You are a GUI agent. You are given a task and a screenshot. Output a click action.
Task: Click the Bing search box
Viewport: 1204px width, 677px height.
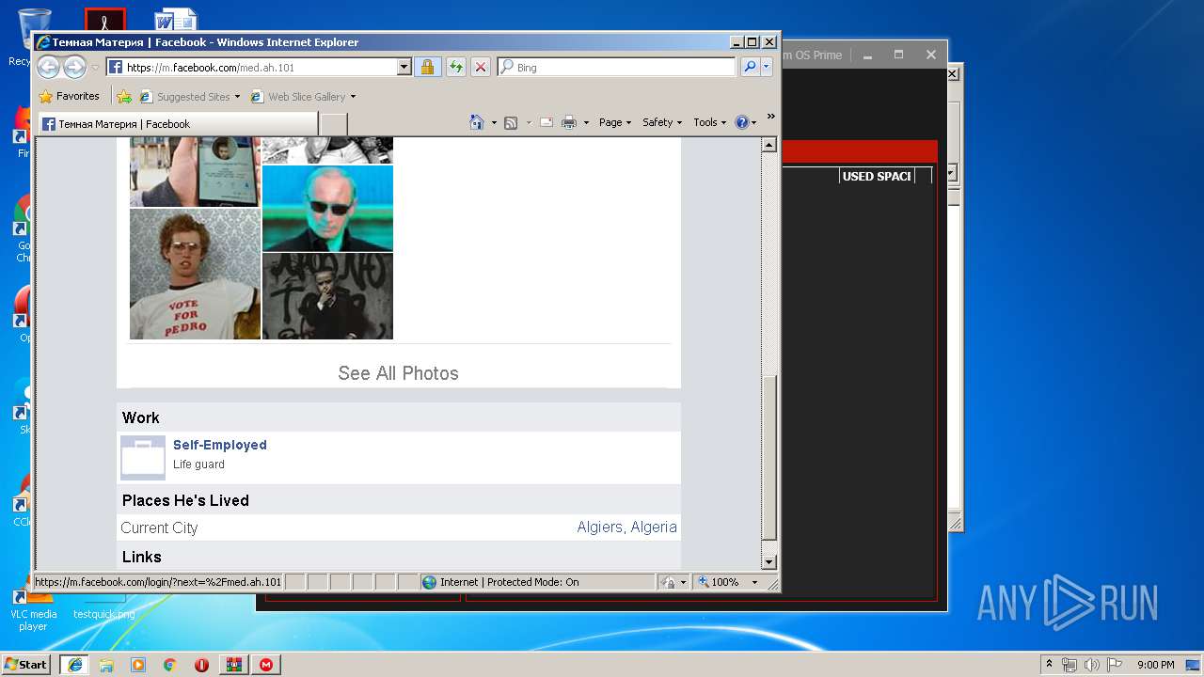click(616, 67)
